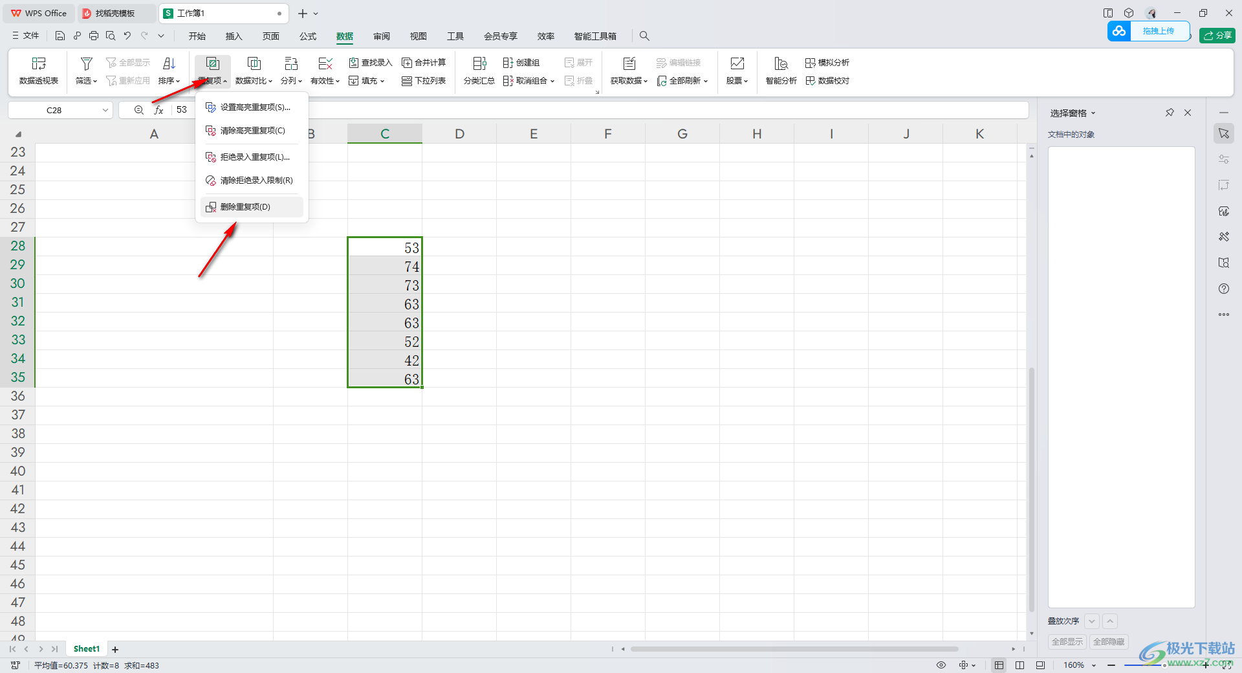The image size is (1242, 673).
Task: Click the save icon in quick access toolbar
Action: 60,36
